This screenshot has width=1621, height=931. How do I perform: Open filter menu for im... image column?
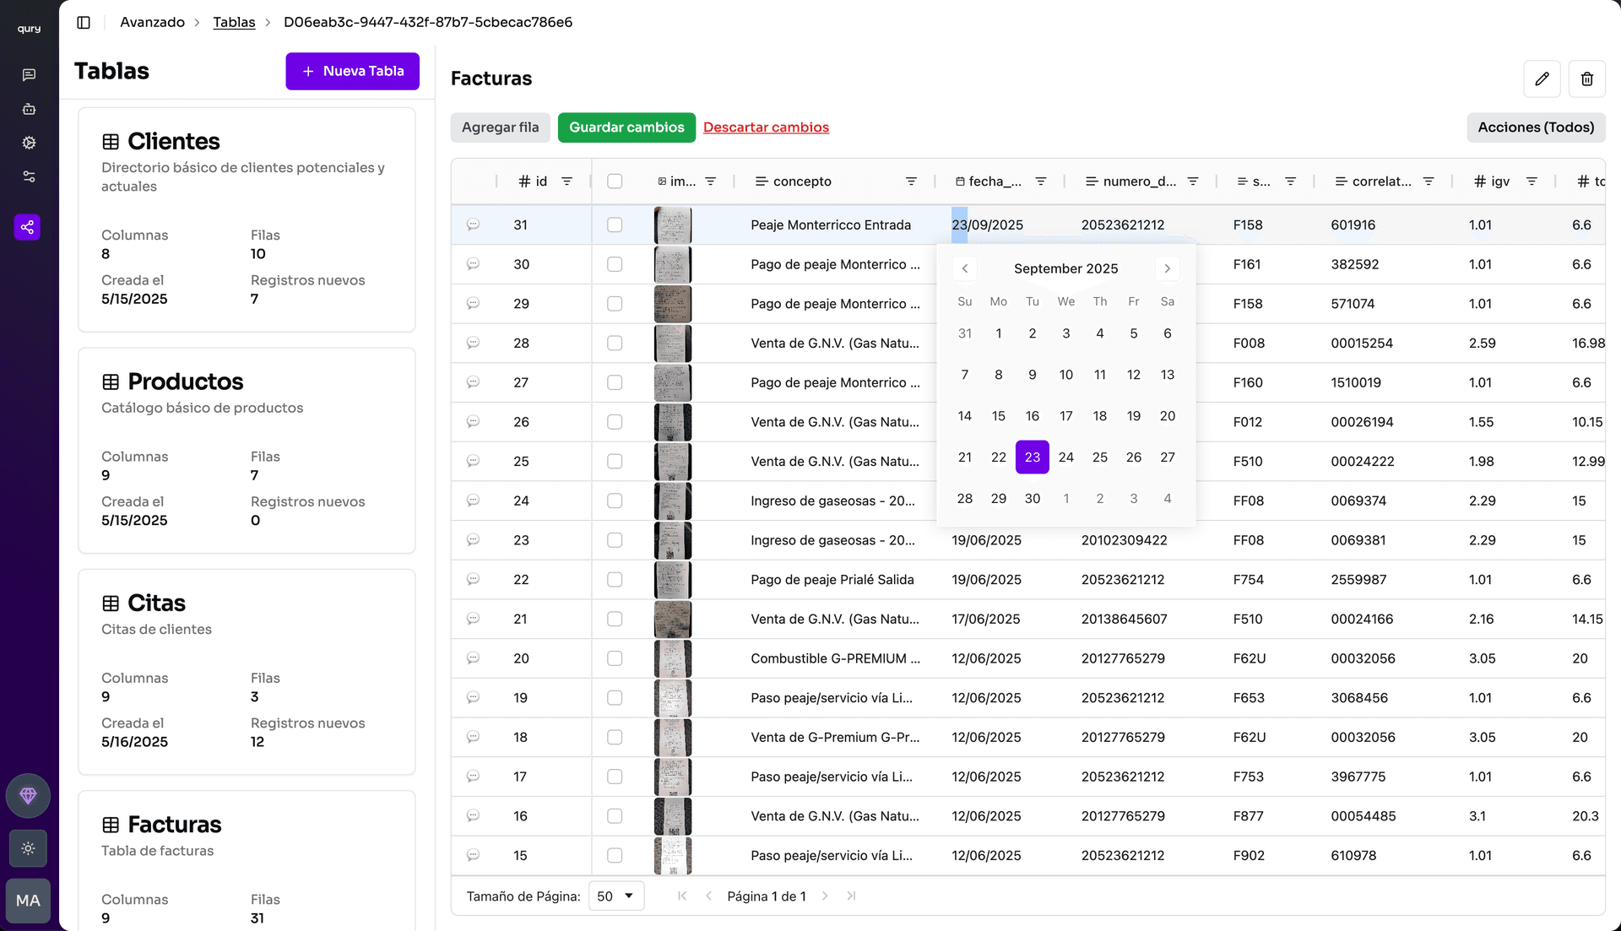[x=711, y=181]
